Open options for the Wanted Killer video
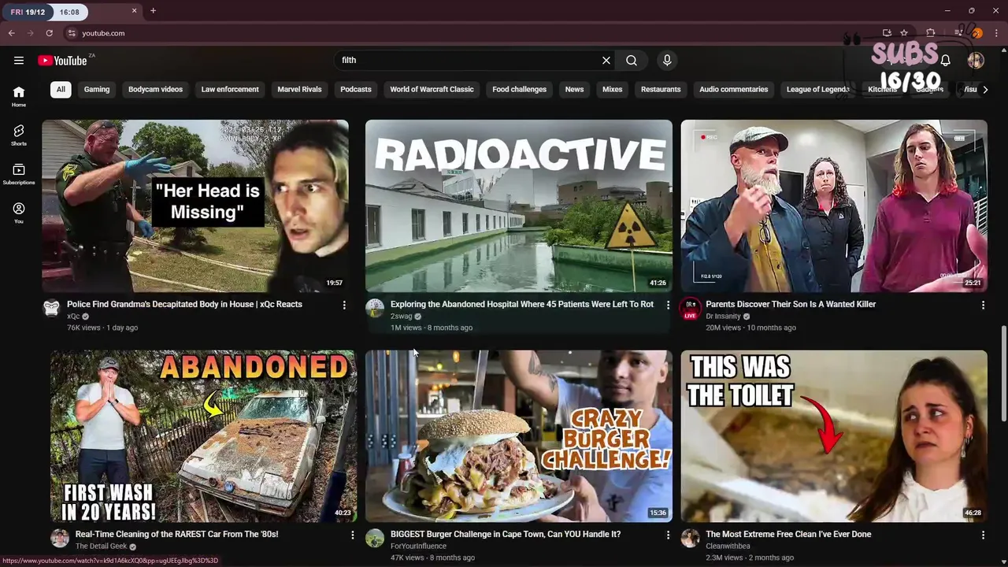 (x=983, y=305)
